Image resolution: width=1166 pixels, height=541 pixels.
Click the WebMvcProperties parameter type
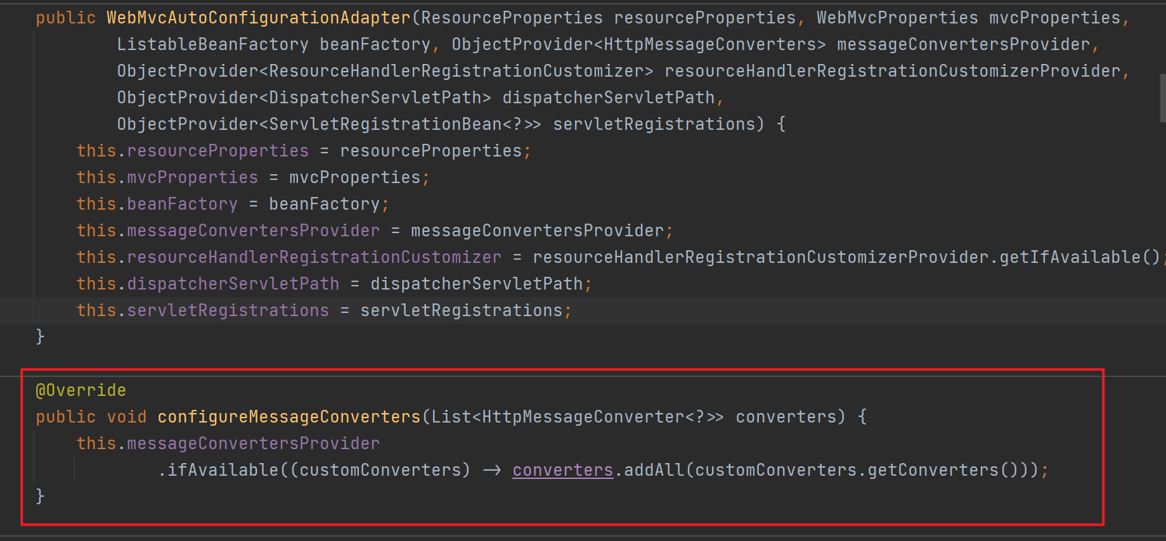click(897, 18)
